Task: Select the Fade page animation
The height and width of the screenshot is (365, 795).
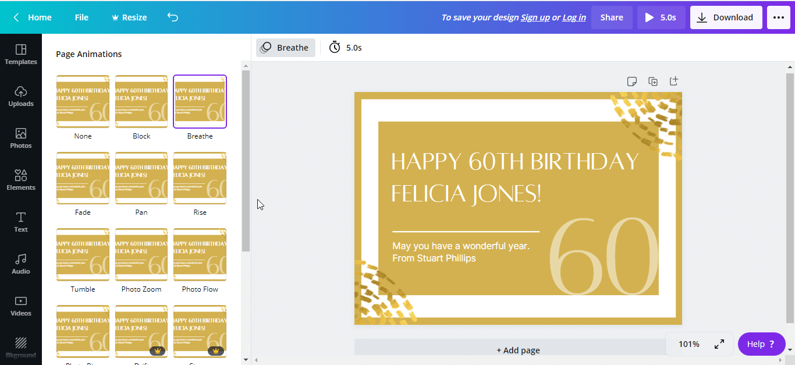Action: click(x=83, y=178)
